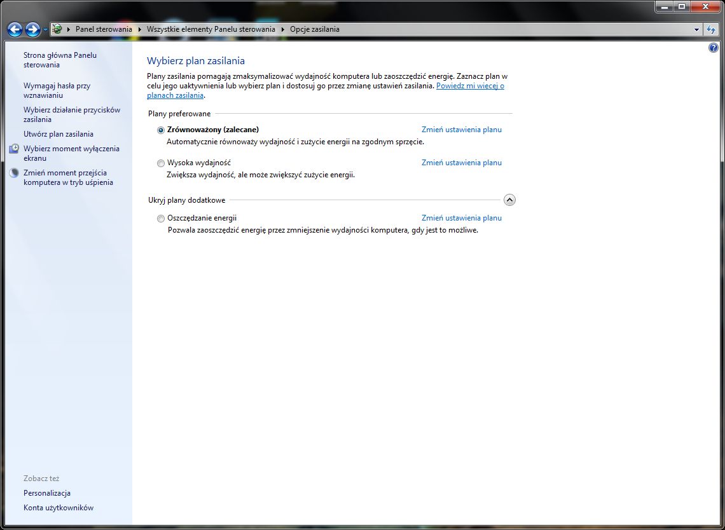
Task: Click the moon icon by Zmień moment przejścia
Action: click(15, 173)
